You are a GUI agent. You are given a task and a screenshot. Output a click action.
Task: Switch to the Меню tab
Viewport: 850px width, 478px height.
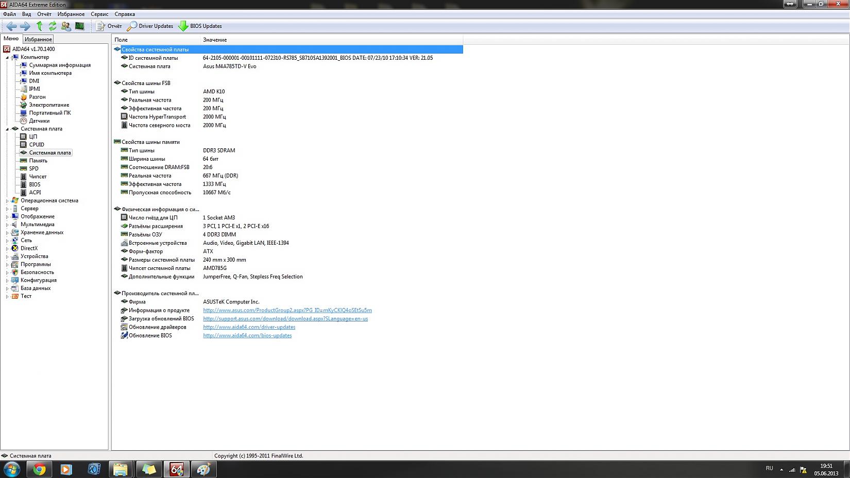click(x=11, y=39)
